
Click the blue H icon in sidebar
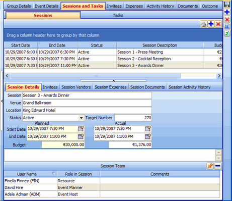pyautogui.click(x=227, y=26)
